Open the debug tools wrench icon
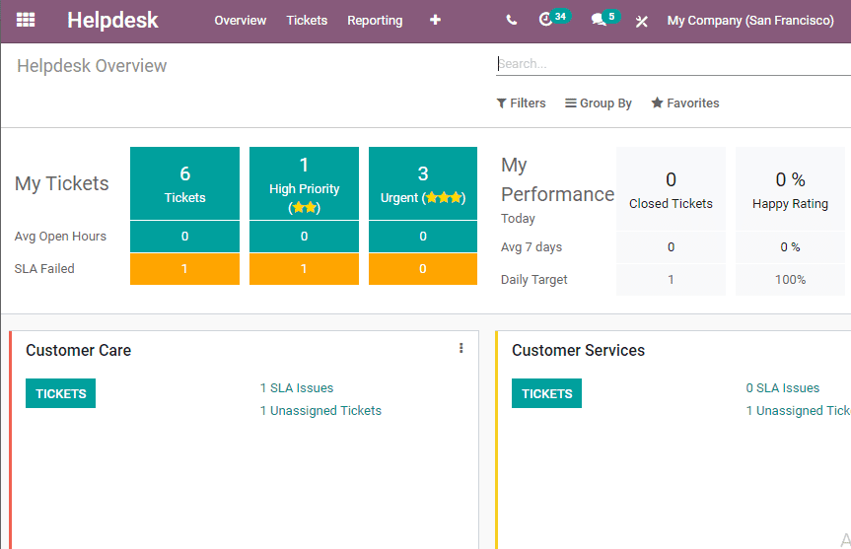This screenshot has width=851, height=549. [642, 21]
